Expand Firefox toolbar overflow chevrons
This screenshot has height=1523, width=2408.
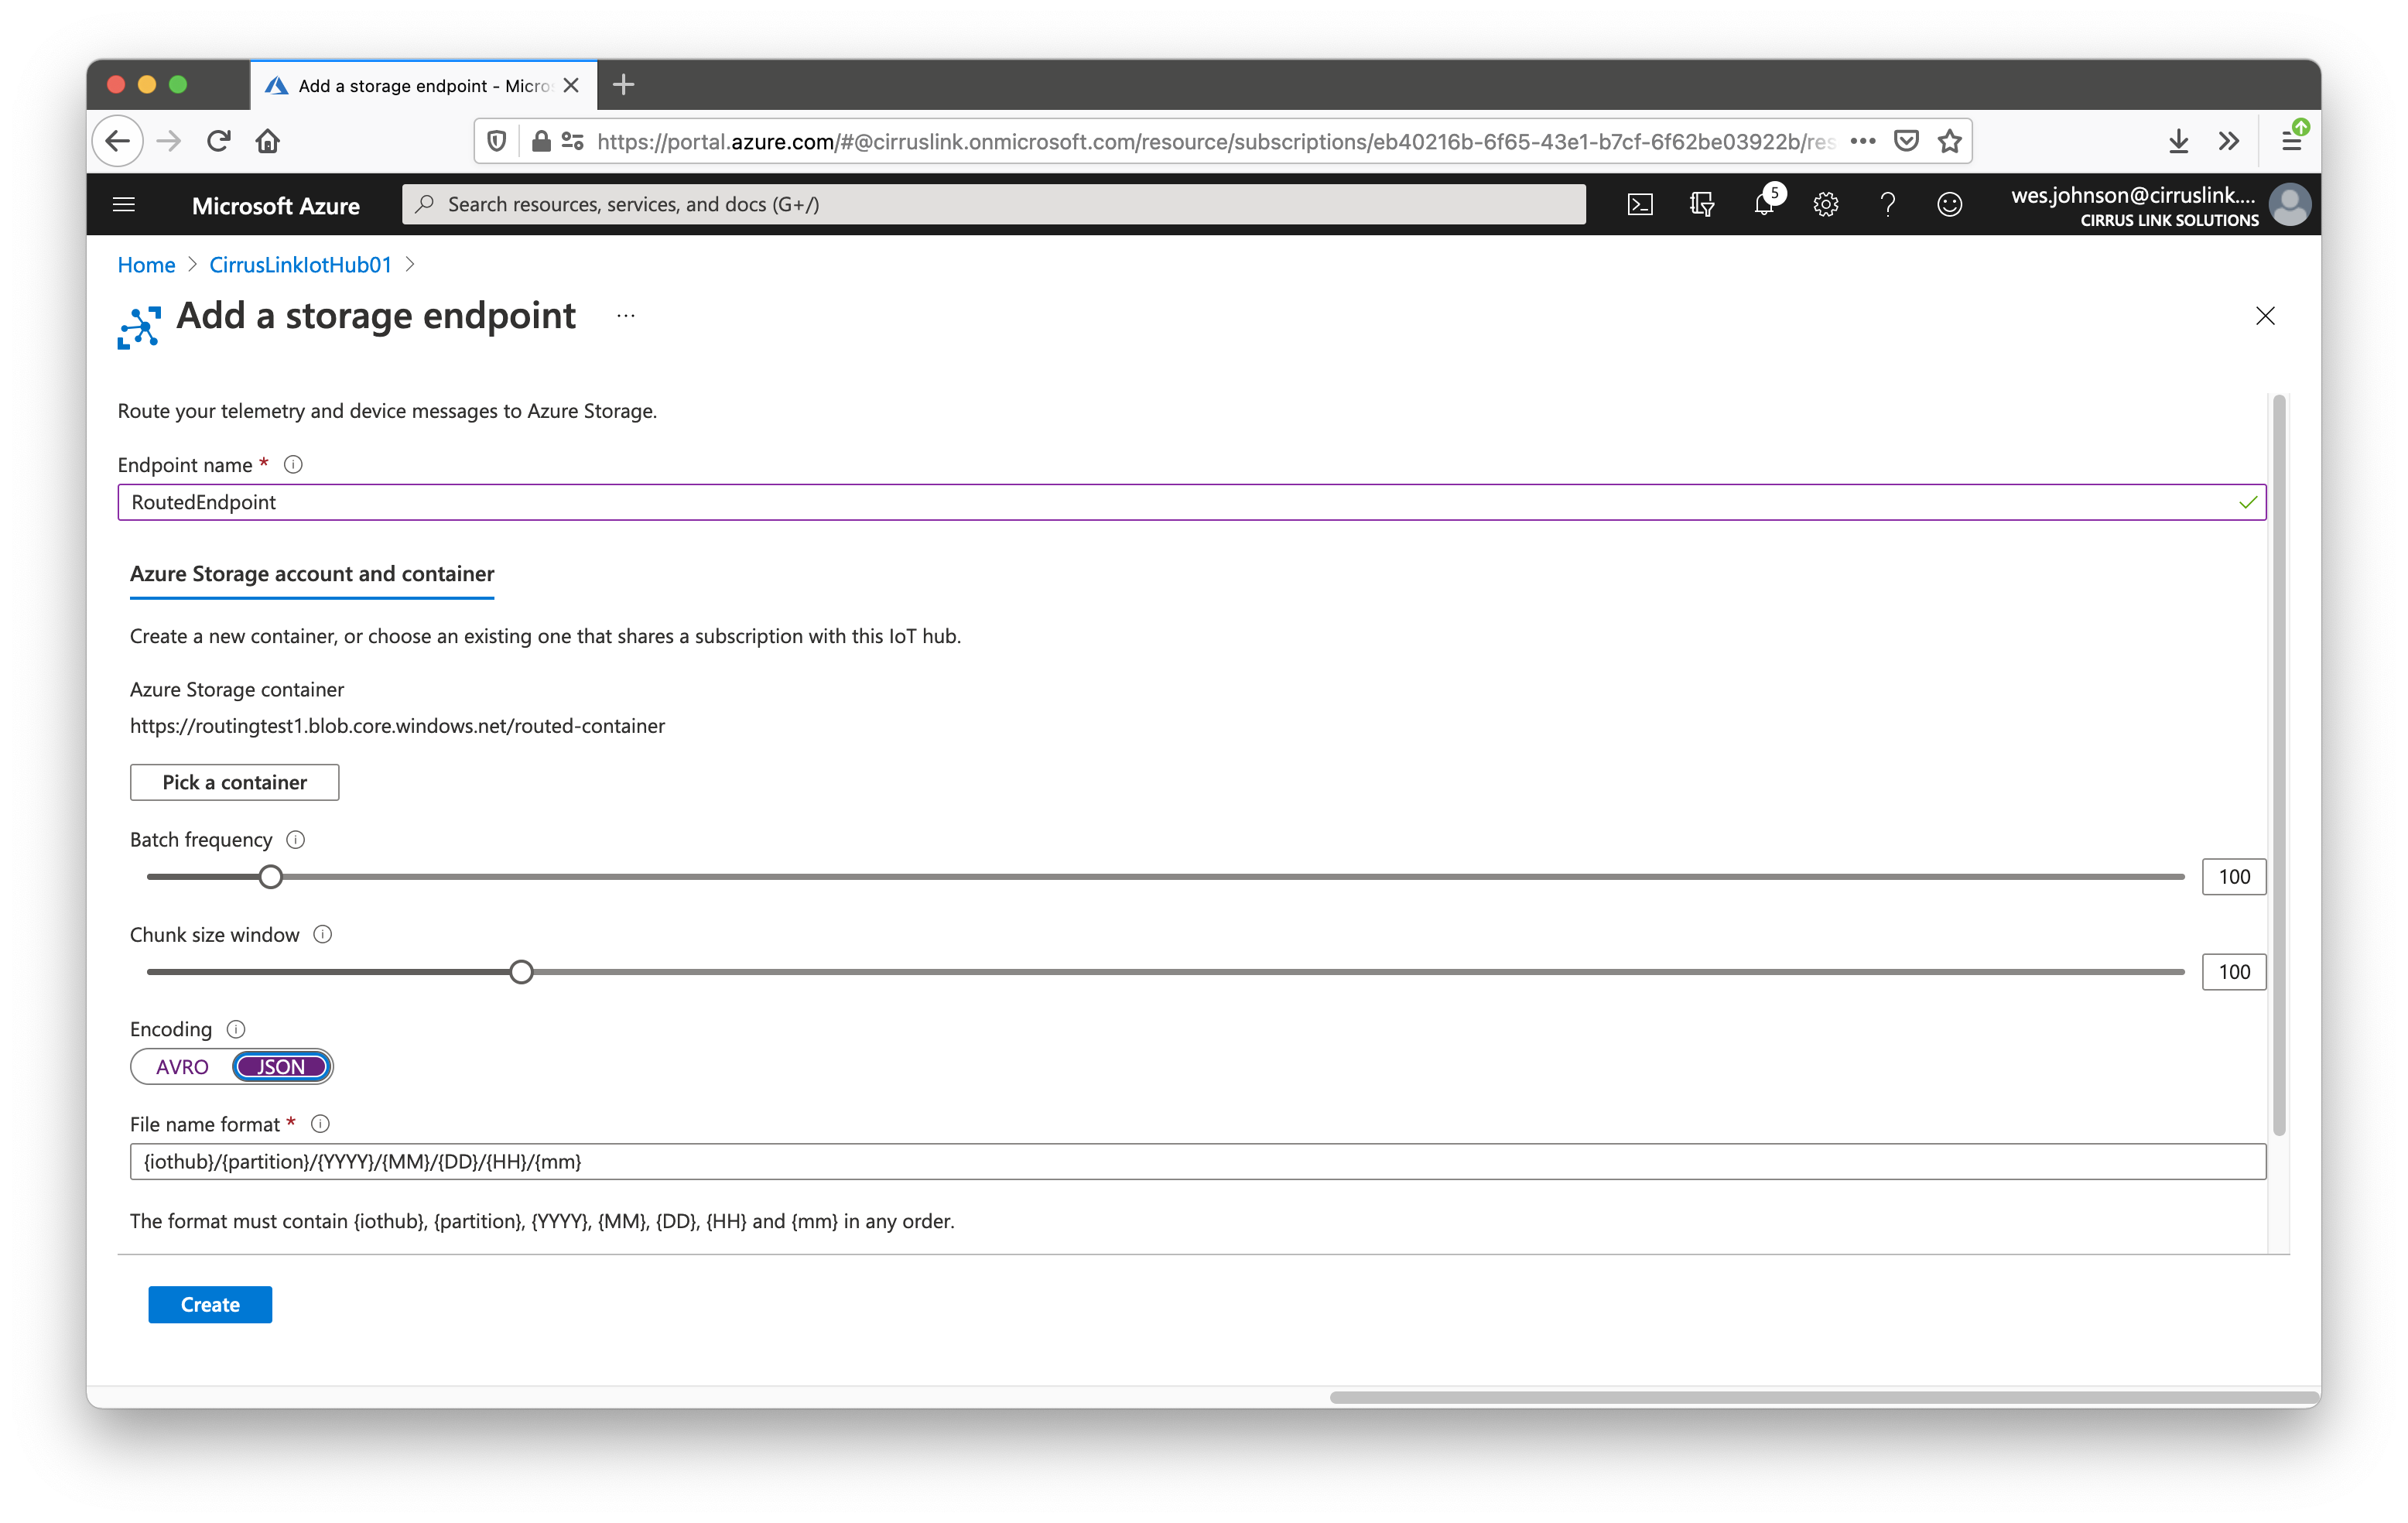[2229, 141]
